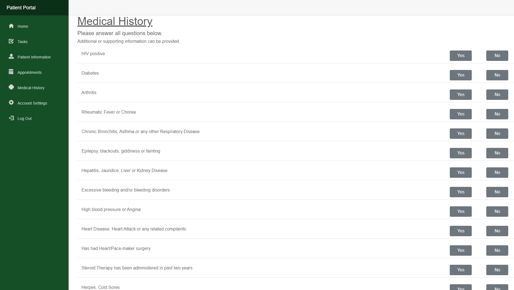This screenshot has width=514, height=290.
Task: Choose No for Rheumatic Fever or Chorea
Action: [x=497, y=114]
